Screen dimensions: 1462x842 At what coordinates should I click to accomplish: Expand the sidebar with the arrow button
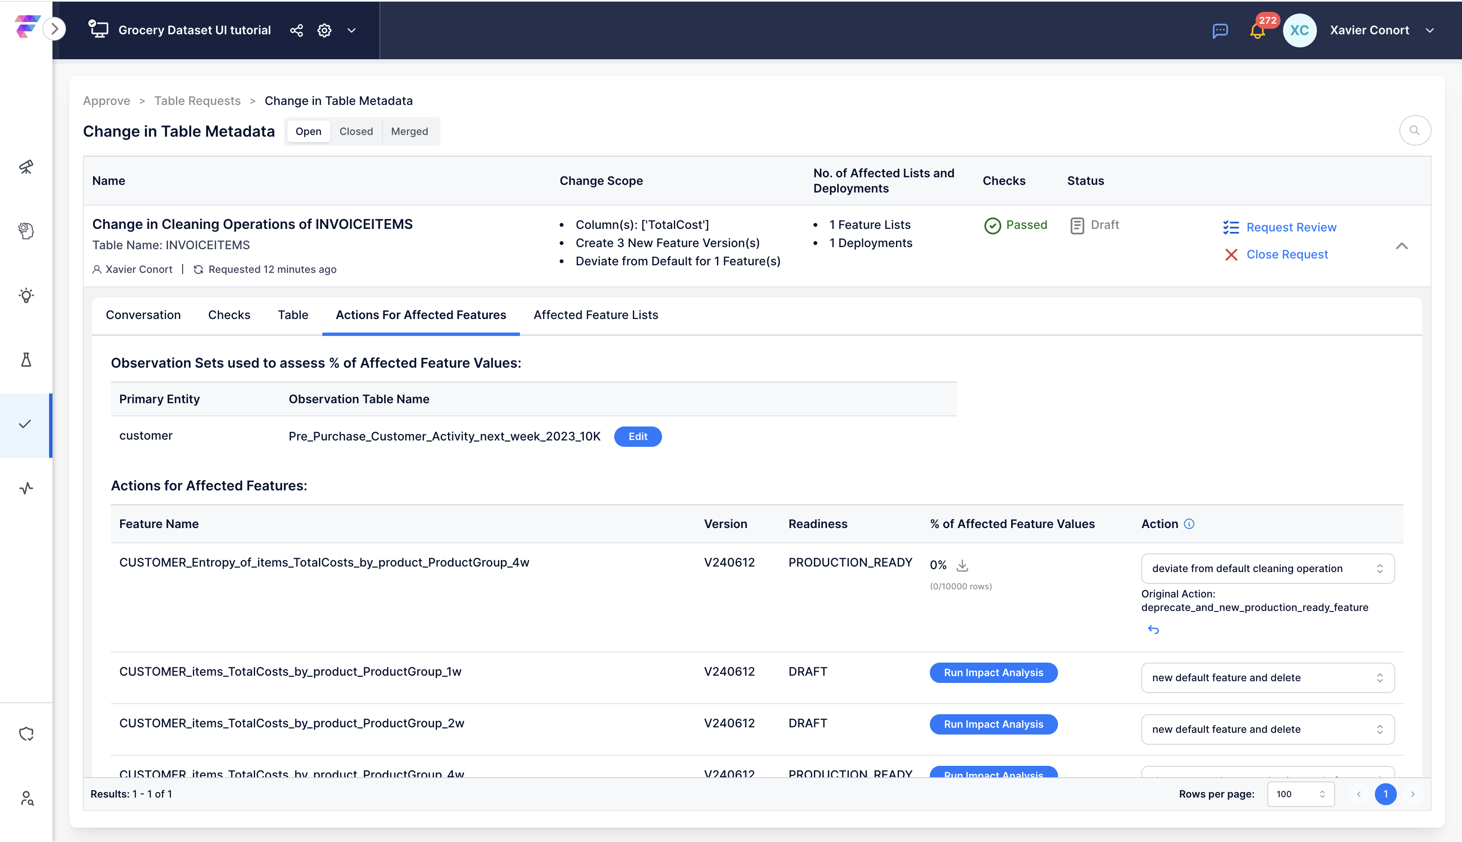(55, 29)
